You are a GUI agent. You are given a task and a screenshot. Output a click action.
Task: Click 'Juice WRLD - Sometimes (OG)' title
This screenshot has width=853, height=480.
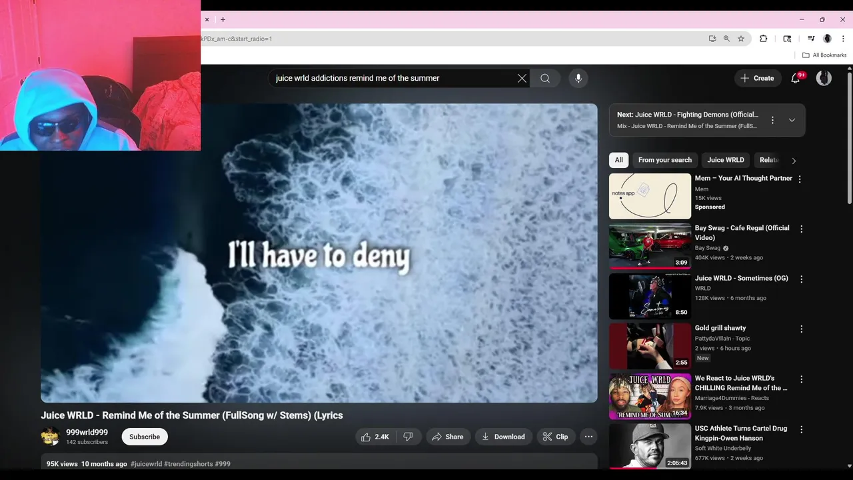tap(741, 279)
